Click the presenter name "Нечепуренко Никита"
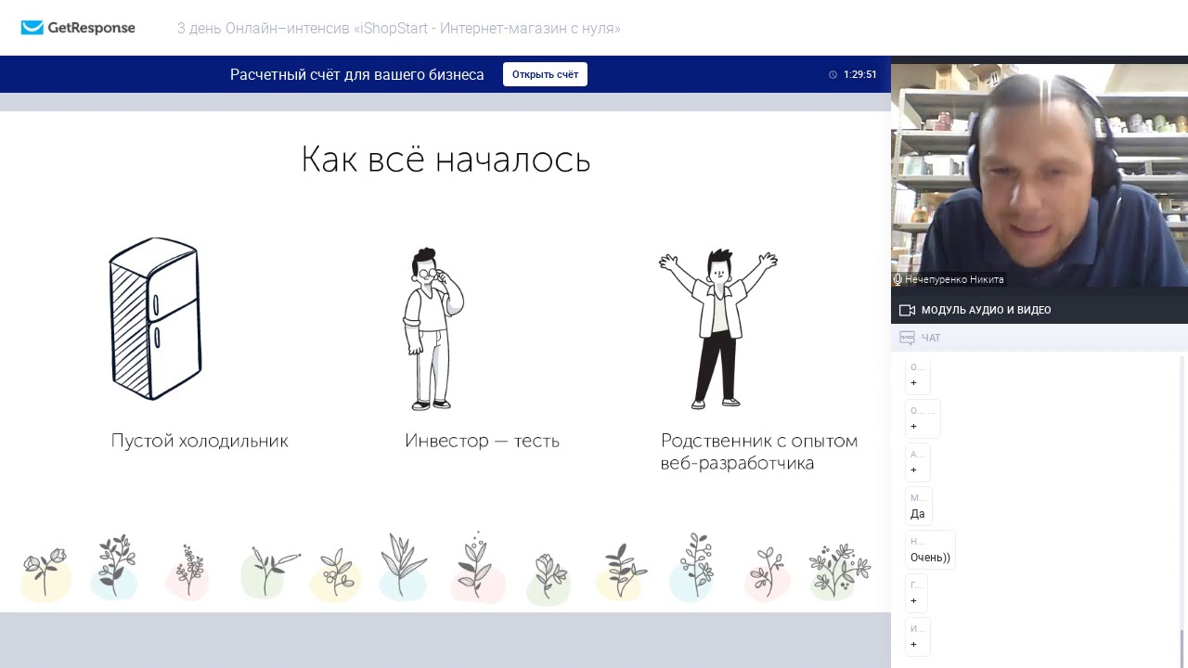The image size is (1188, 668). click(954, 279)
